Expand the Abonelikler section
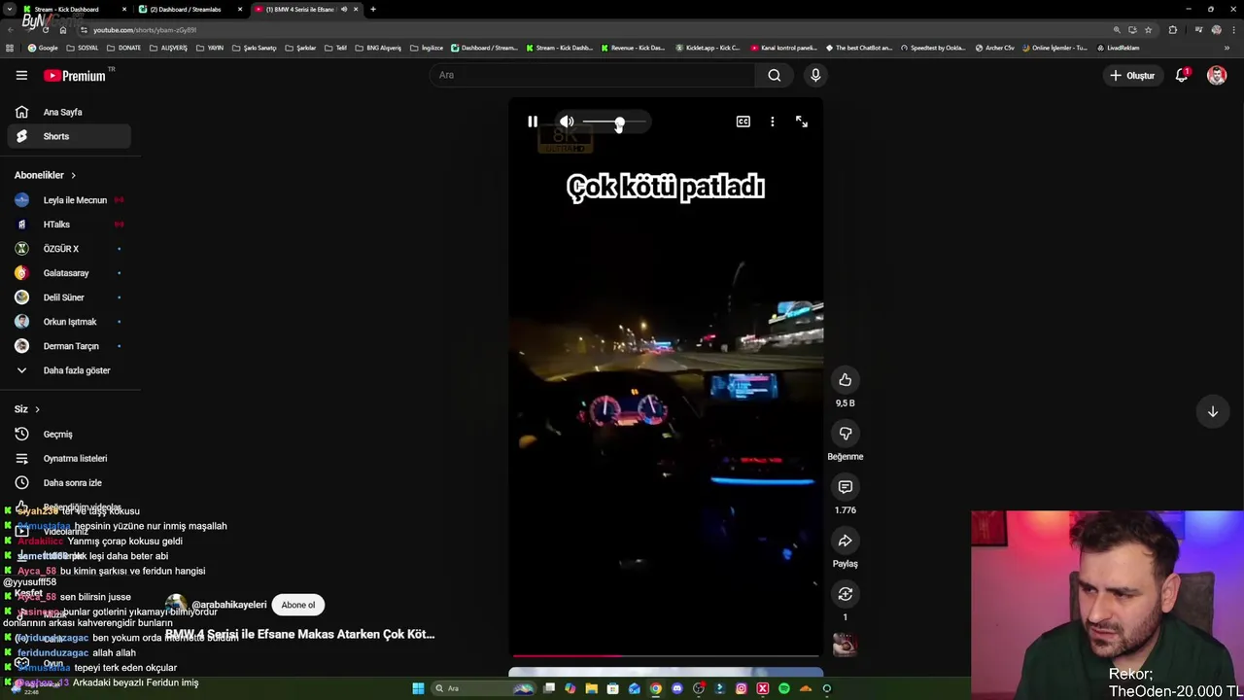1244x700 pixels. click(46, 175)
